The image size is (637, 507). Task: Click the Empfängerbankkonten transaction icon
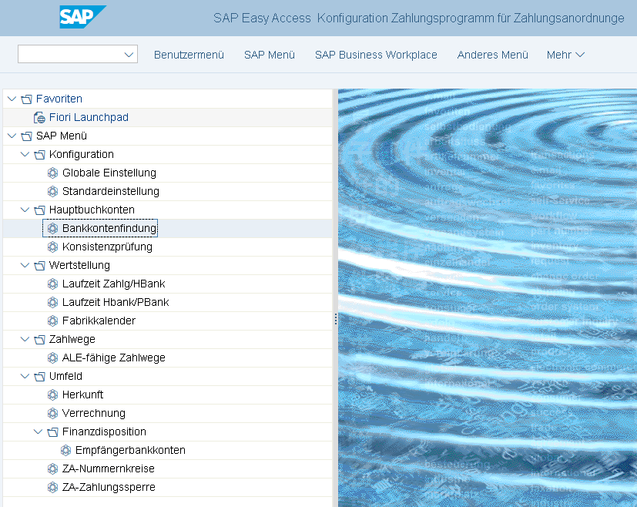pos(65,451)
